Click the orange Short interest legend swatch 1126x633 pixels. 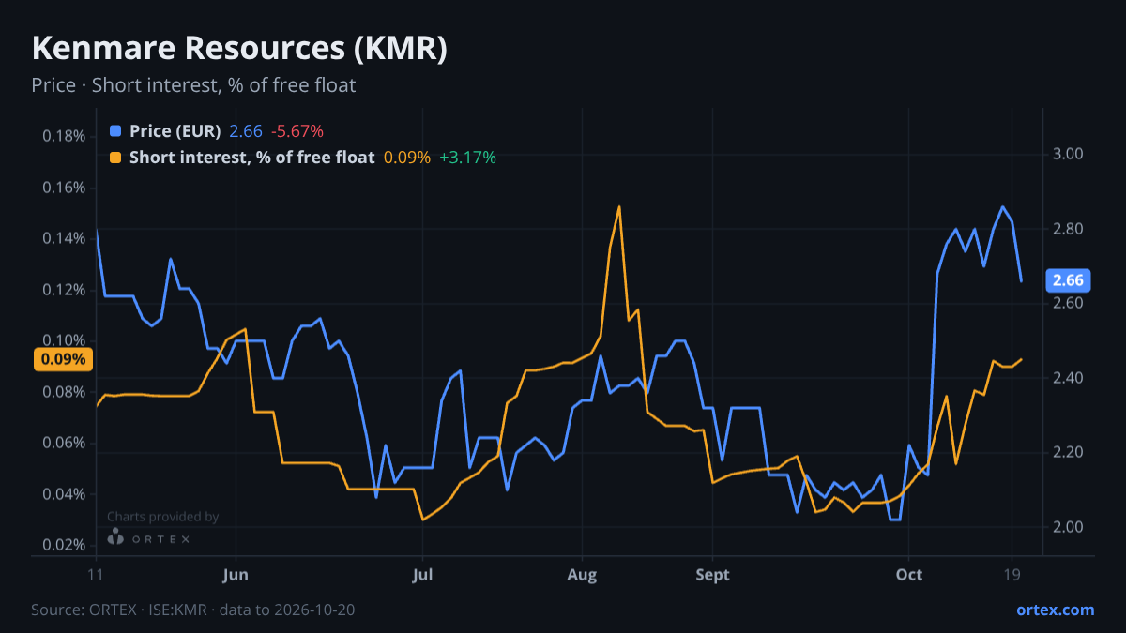click(115, 158)
